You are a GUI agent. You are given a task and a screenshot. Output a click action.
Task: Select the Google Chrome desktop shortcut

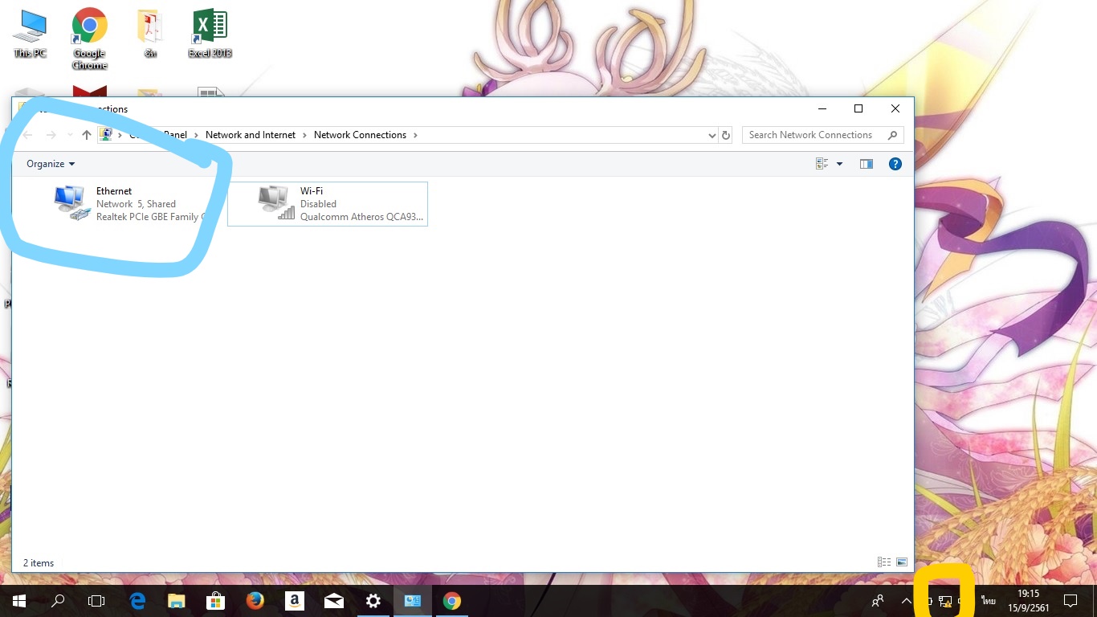coord(90,39)
